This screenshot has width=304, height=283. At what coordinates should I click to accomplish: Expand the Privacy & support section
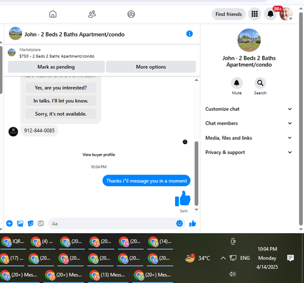249,152
